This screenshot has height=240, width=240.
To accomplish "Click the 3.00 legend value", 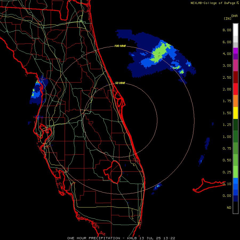I will pos(227,66).
